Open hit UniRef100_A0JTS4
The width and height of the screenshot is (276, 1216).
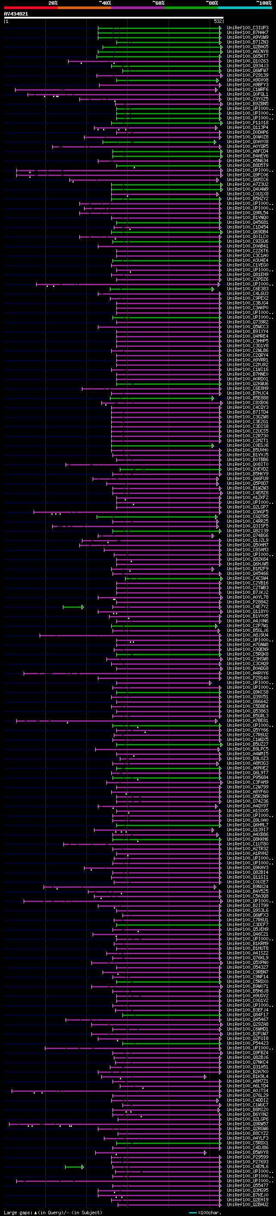247,1091
